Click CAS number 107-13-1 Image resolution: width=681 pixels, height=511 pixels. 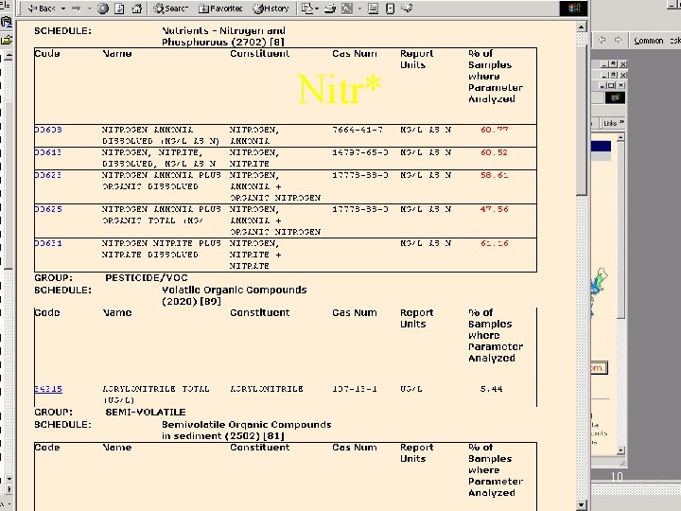(x=355, y=389)
